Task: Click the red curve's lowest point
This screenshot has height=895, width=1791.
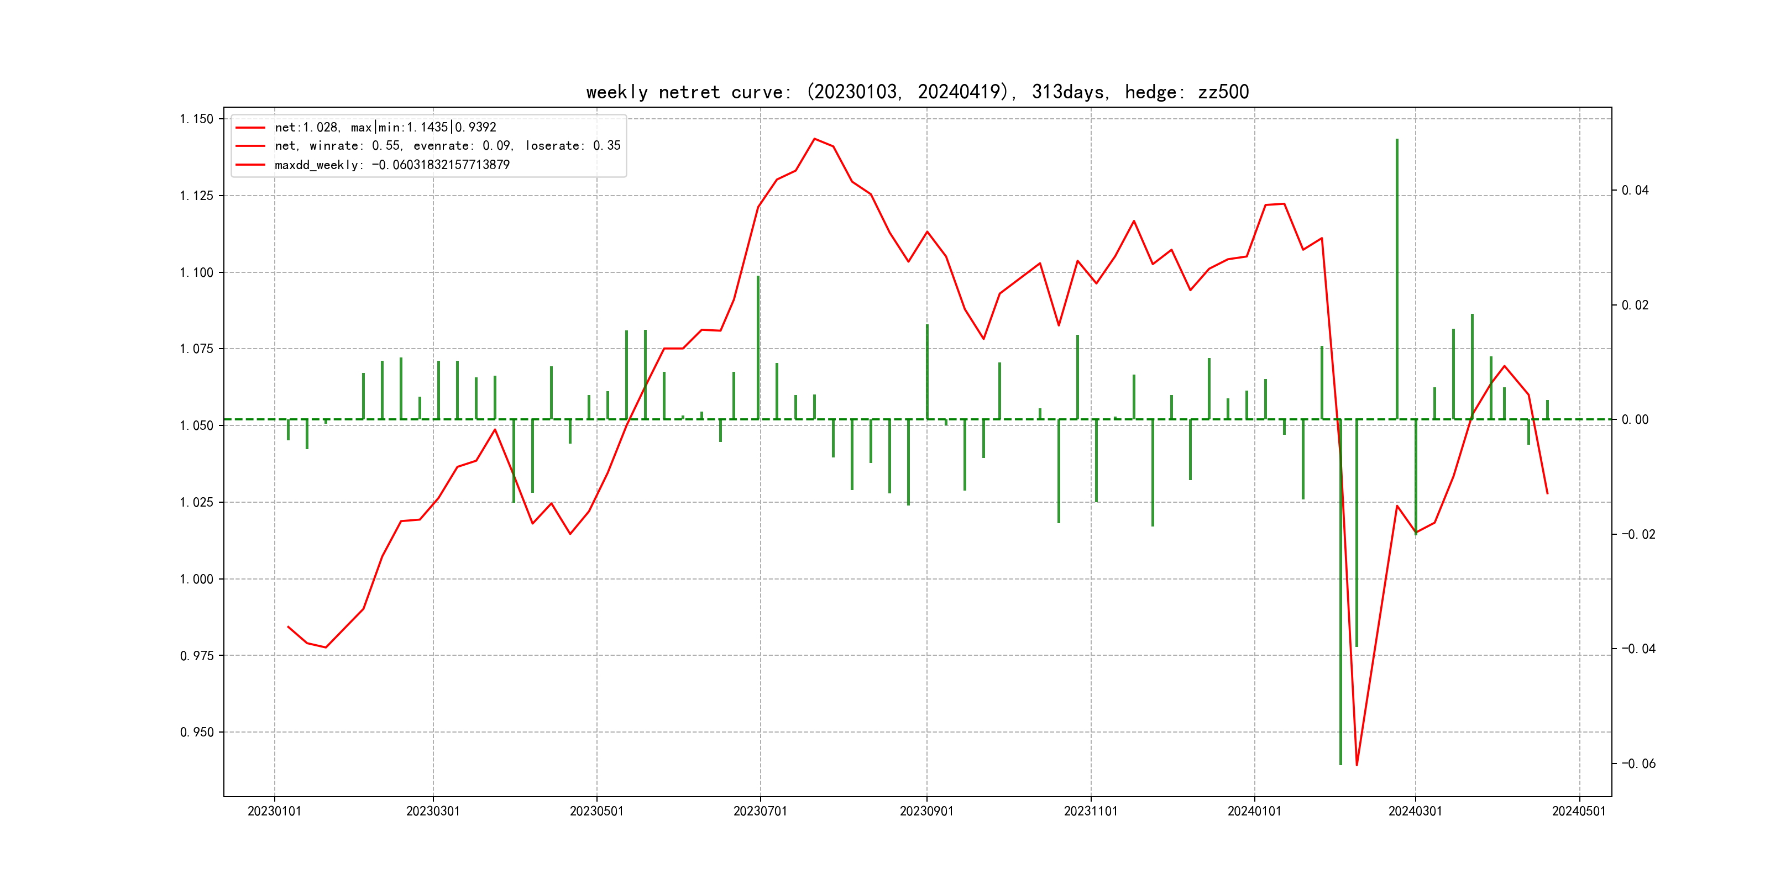Action: pos(1357,765)
